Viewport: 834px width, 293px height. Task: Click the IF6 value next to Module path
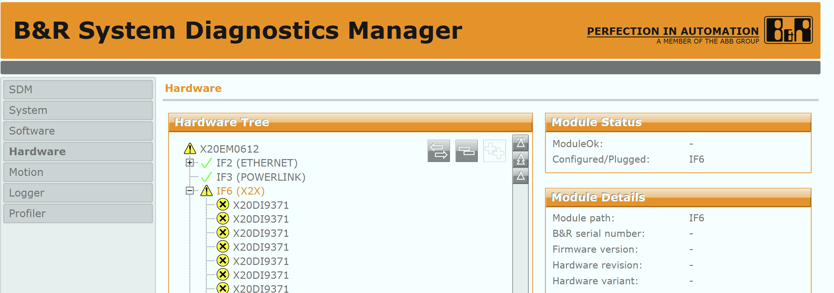coord(696,218)
